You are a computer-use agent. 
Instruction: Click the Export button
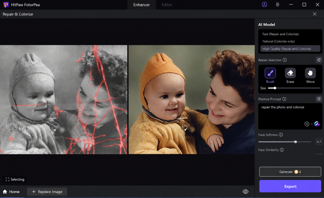point(290,186)
